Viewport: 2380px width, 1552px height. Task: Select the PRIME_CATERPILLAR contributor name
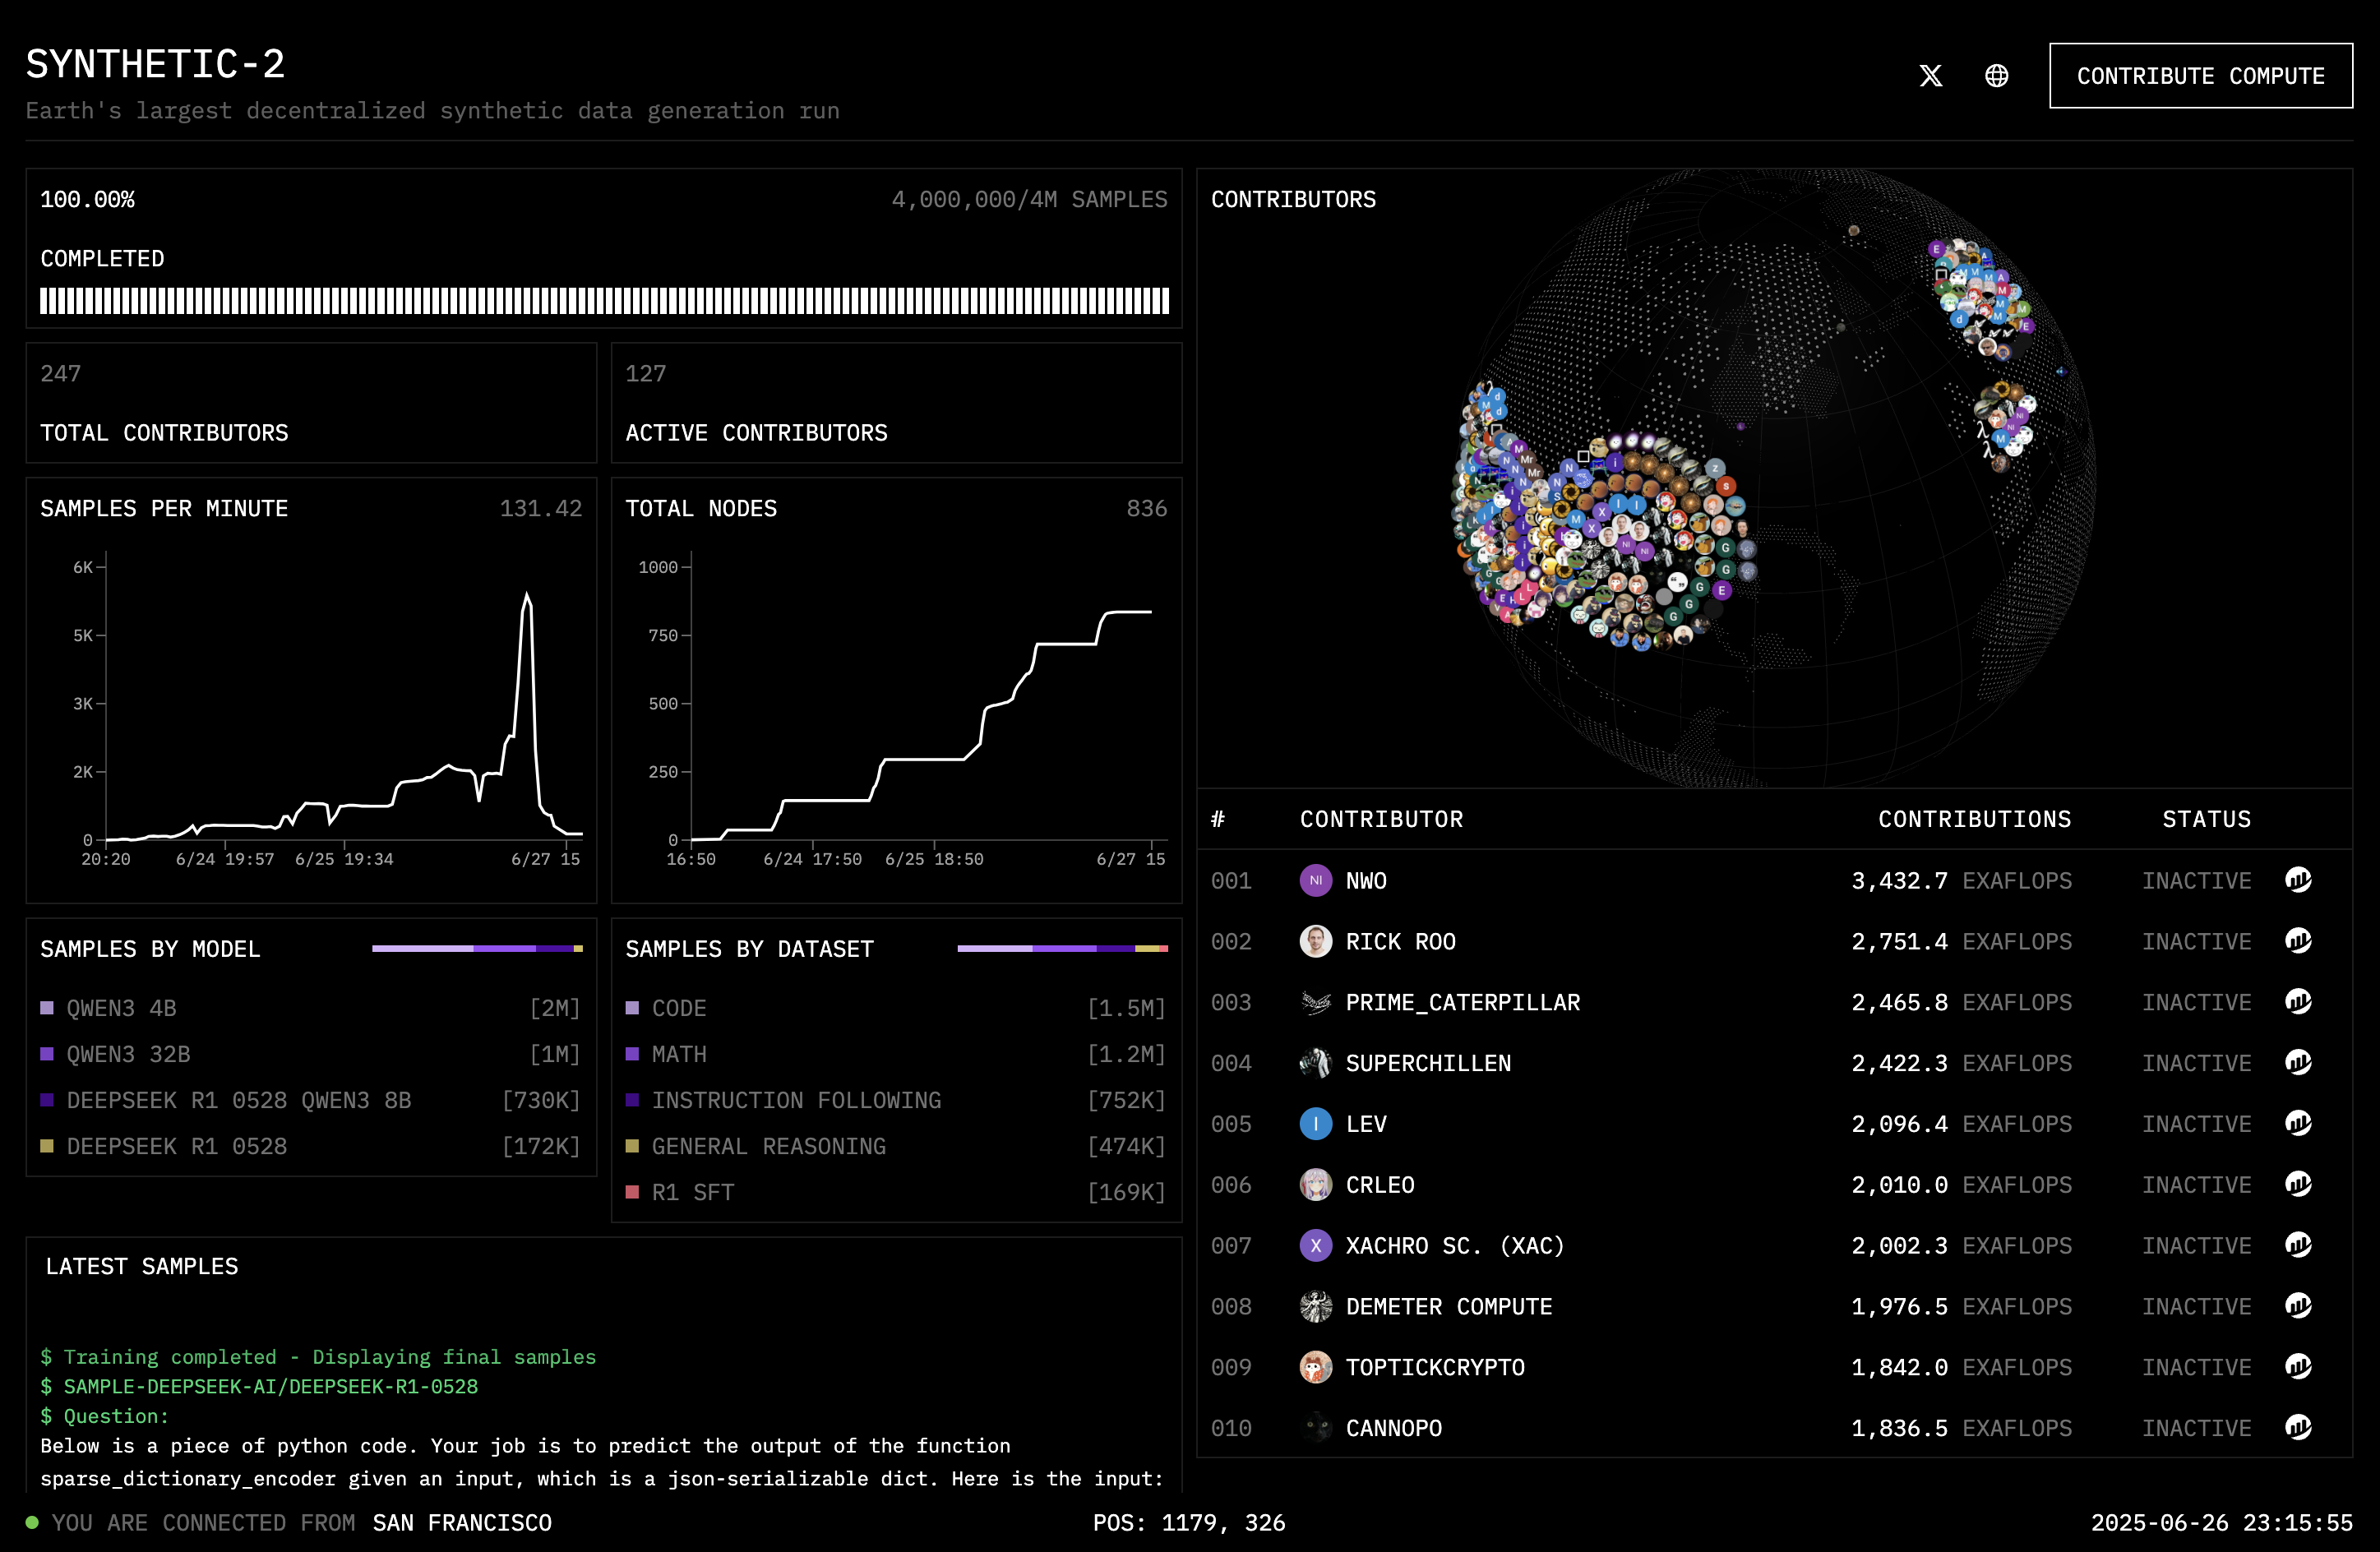(1462, 1003)
